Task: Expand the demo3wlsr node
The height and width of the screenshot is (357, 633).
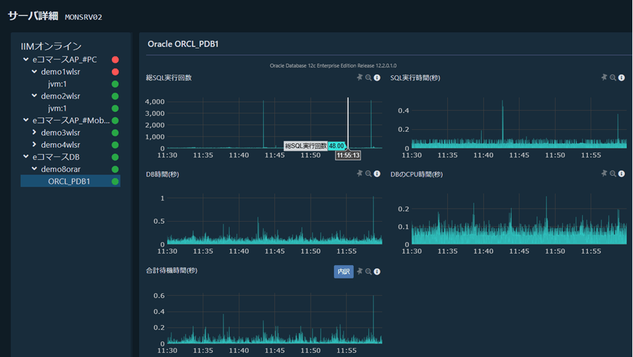Action: click(34, 133)
